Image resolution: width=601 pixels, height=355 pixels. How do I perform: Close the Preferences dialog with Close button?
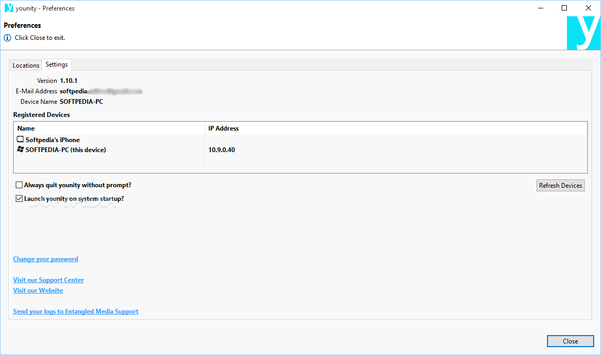coord(571,341)
